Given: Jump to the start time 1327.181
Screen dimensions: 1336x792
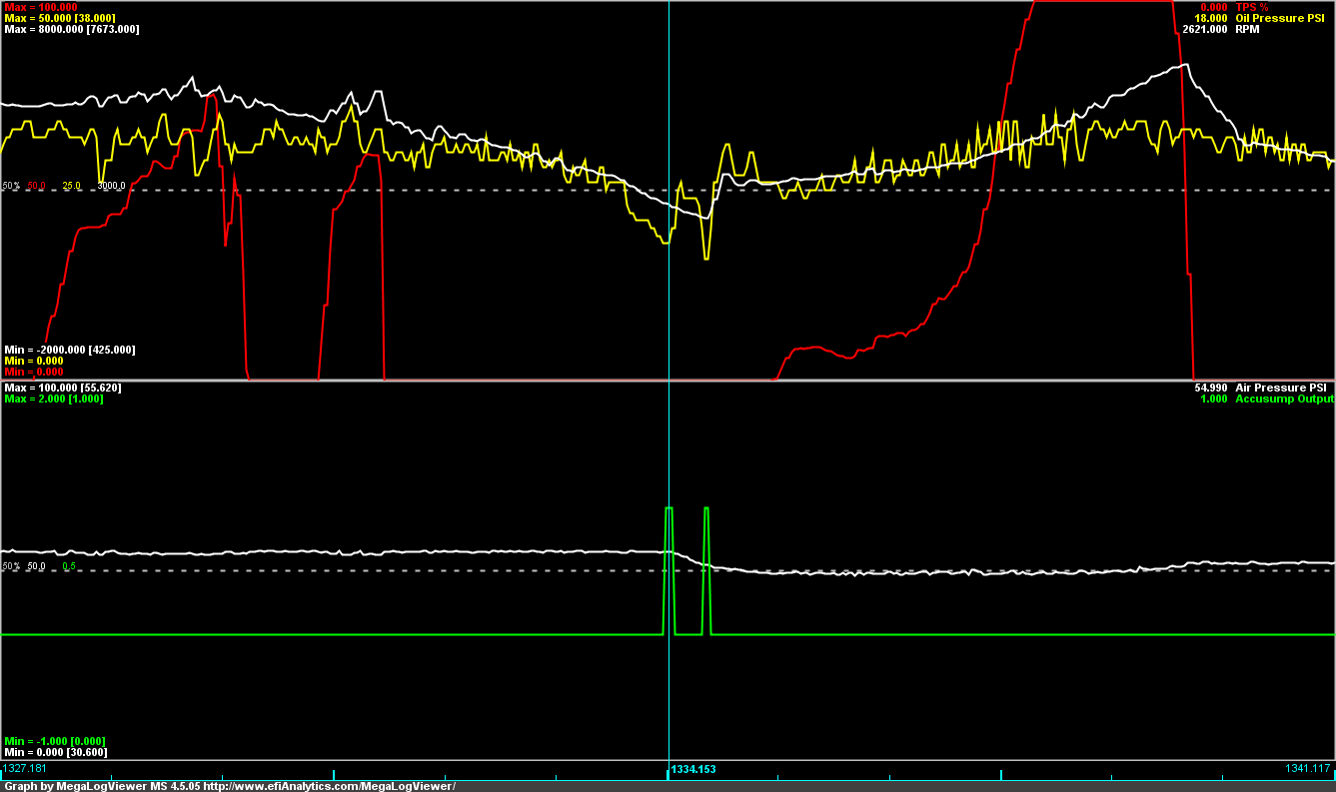Looking at the screenshot, I should (x=25, y=768).
